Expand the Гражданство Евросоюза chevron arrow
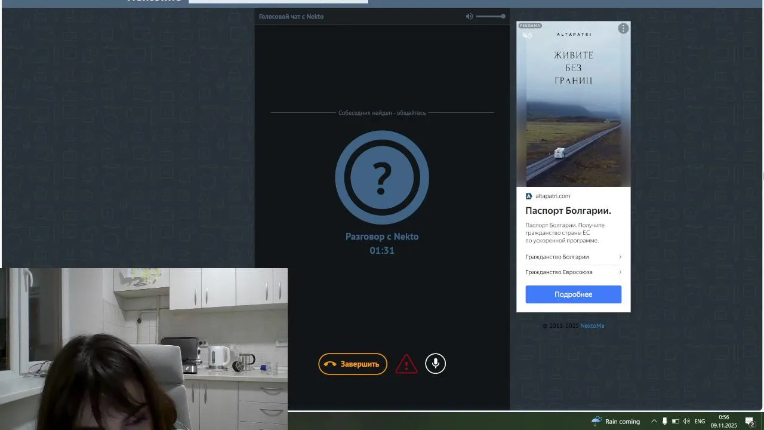The image size is (764, 430). point(620,272)
